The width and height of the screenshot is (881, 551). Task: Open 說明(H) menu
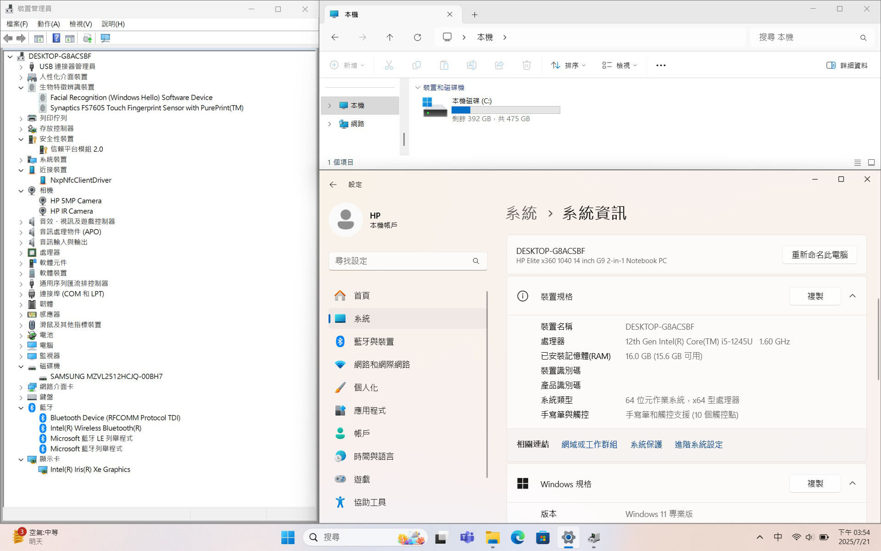[113, 24]
